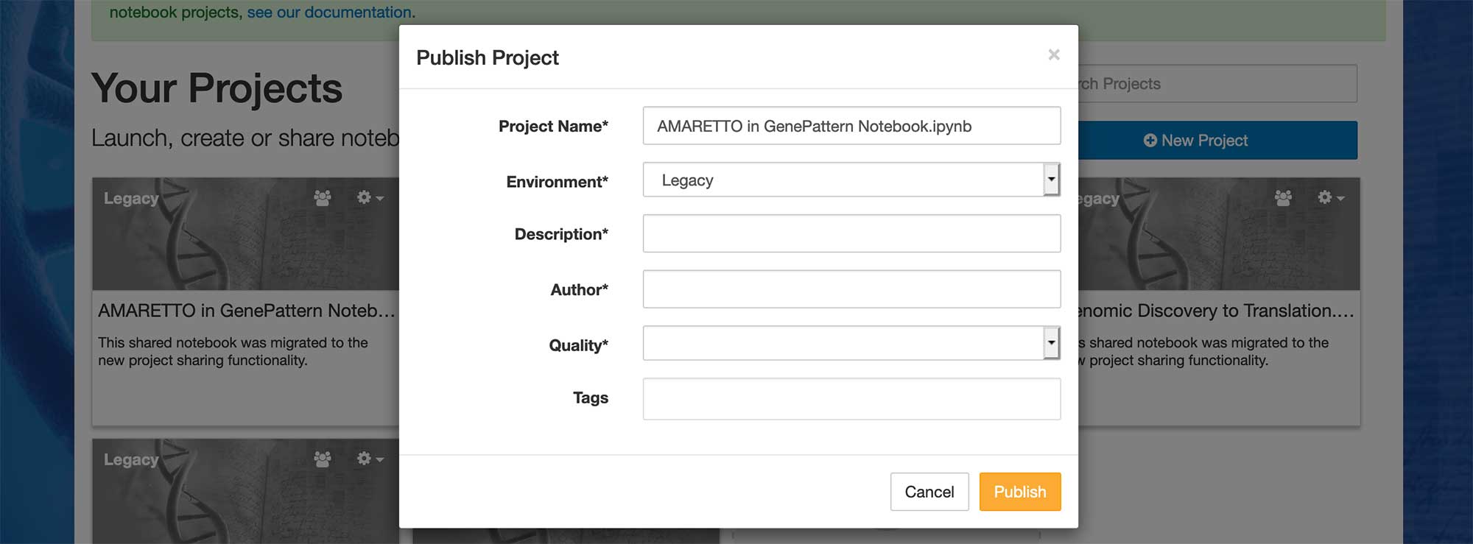Open sharing icon on AMARETTO project card
This screenshot has width=1473, height=544.
coord(323,198)
